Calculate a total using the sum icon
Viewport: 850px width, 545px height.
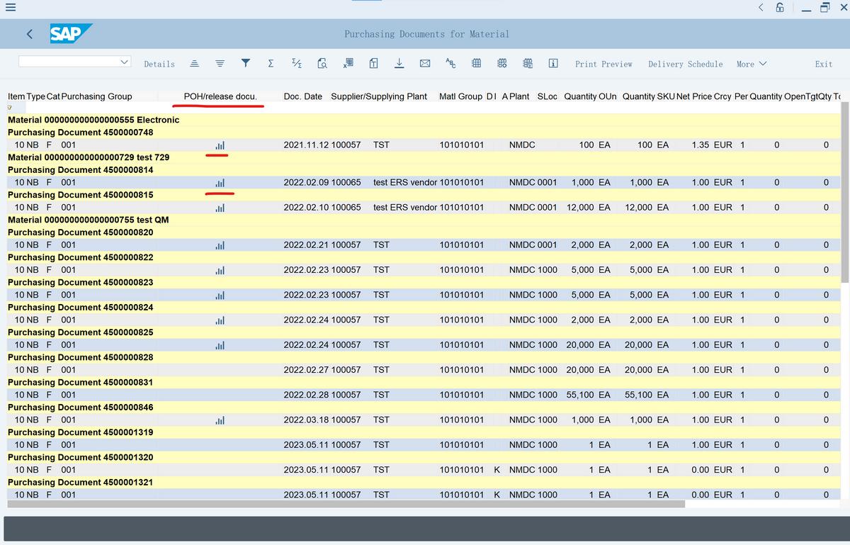(x=270, y=63)
